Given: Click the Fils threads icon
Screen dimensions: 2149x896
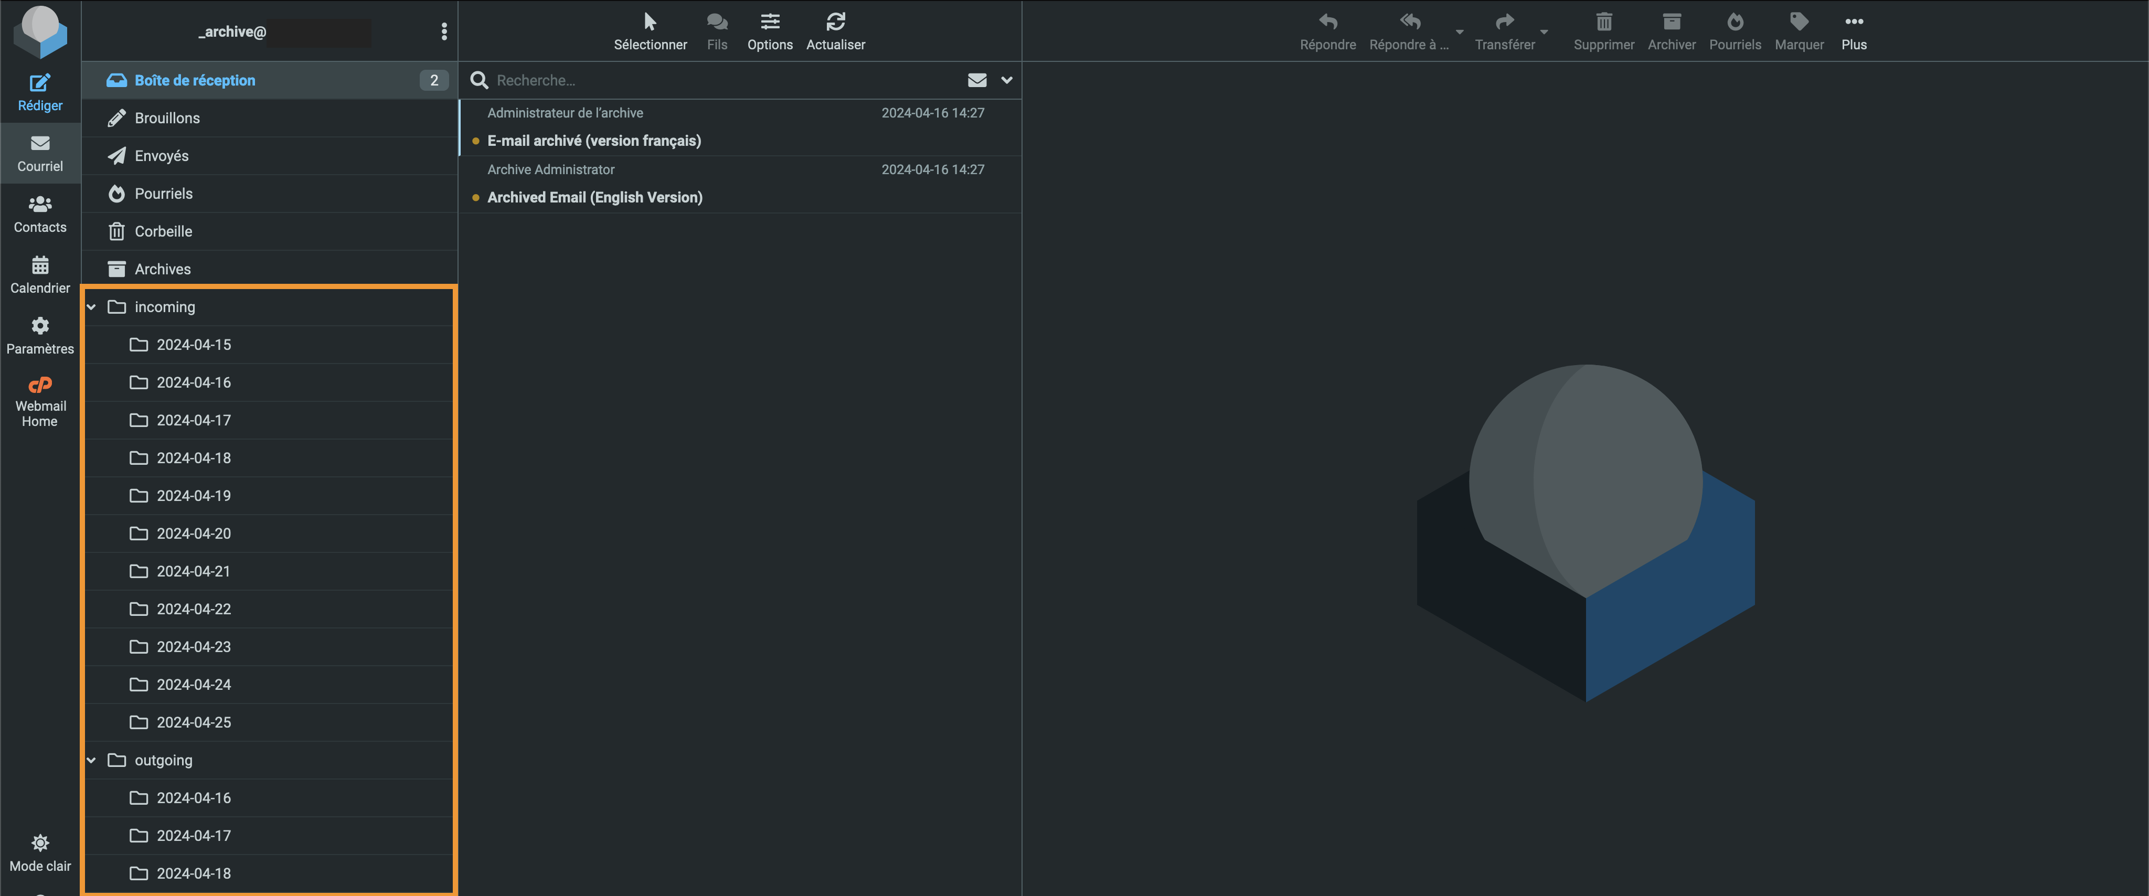Looking at the screenshot, I should click(x=717, y=31).
